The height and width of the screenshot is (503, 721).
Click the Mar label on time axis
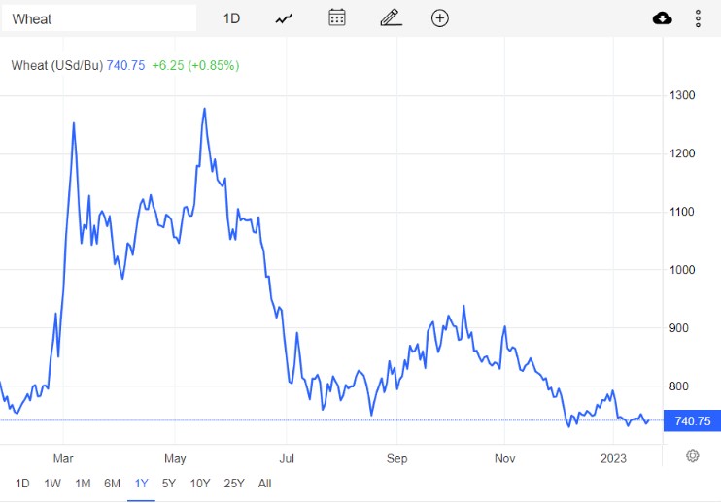click(63, 458)
